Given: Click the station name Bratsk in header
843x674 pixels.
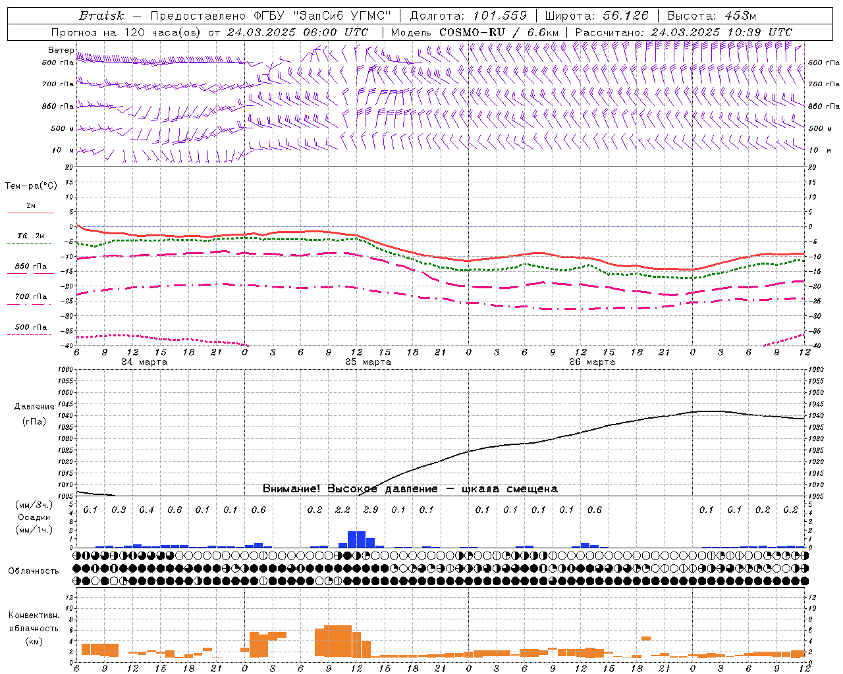Looking at the screenshot, I should tap(101, 16).
